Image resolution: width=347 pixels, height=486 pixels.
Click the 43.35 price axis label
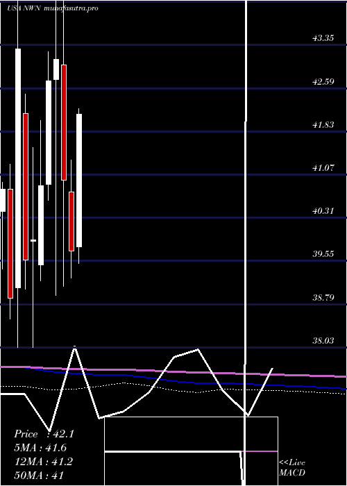coord(323,38)
